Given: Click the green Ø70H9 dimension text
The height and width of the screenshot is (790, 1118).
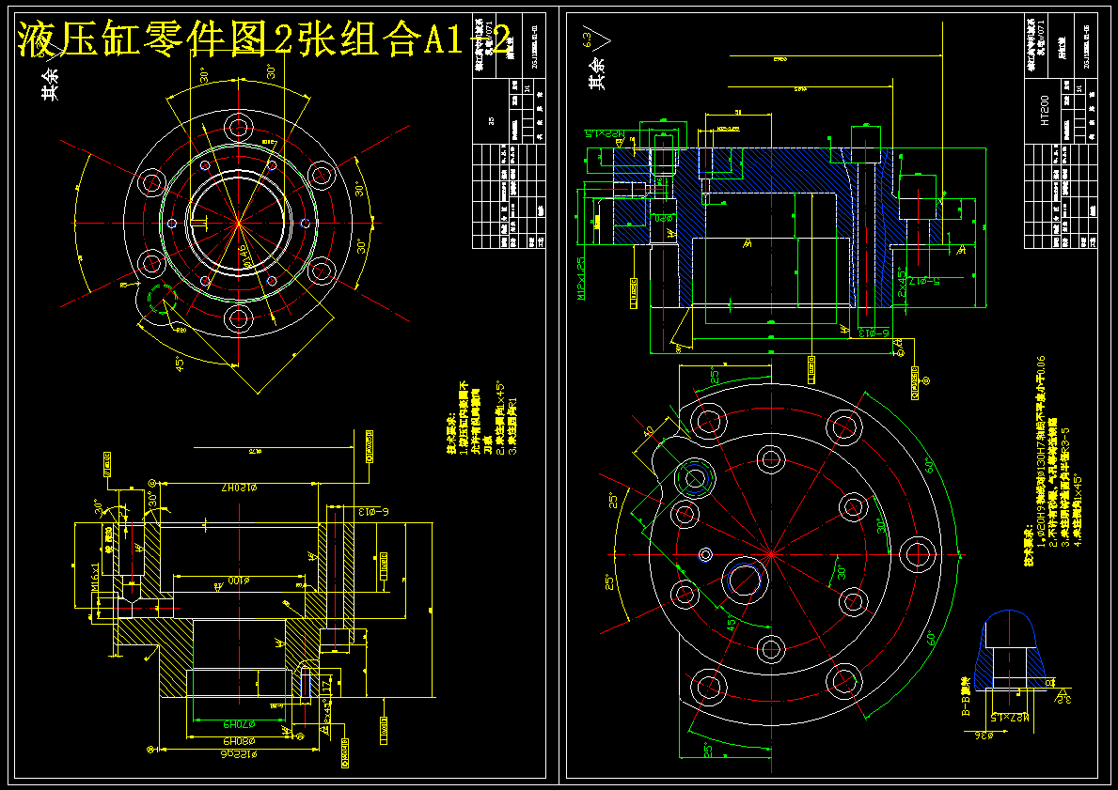Looking at the screenshot, I should click(x=238, y=724).
